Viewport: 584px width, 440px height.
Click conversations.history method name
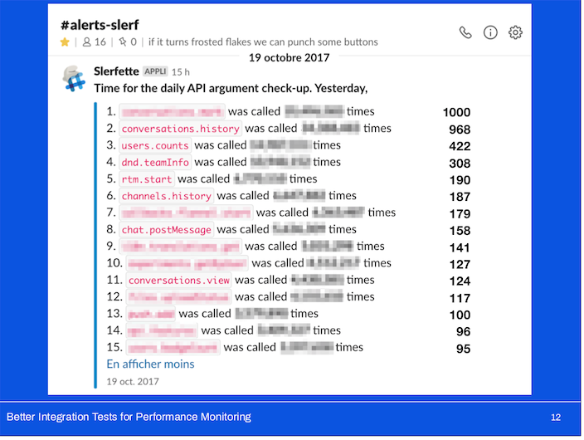pos(180,129)
